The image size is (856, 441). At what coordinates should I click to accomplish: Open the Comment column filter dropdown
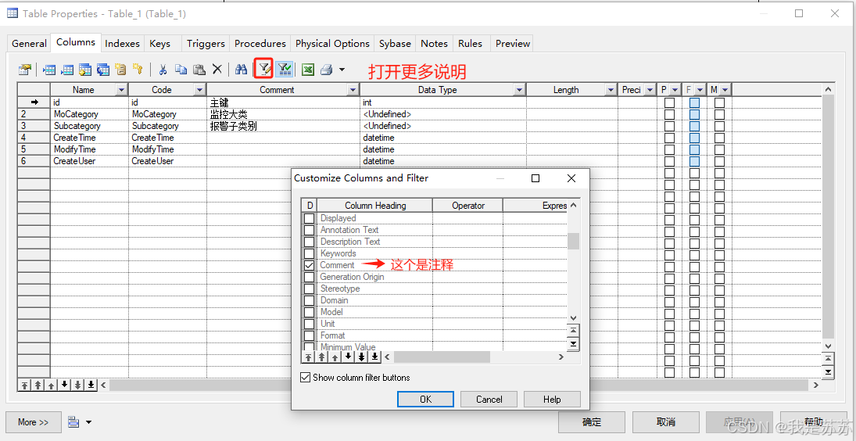pos(353,90)
